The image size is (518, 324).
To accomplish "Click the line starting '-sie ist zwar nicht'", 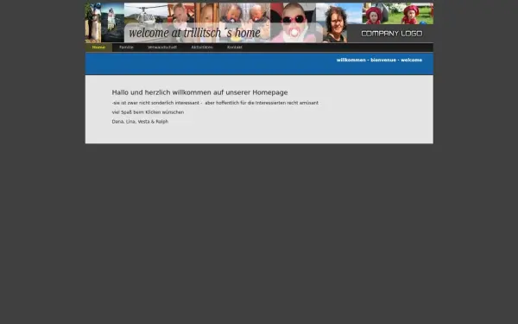I will pos(215,103).
